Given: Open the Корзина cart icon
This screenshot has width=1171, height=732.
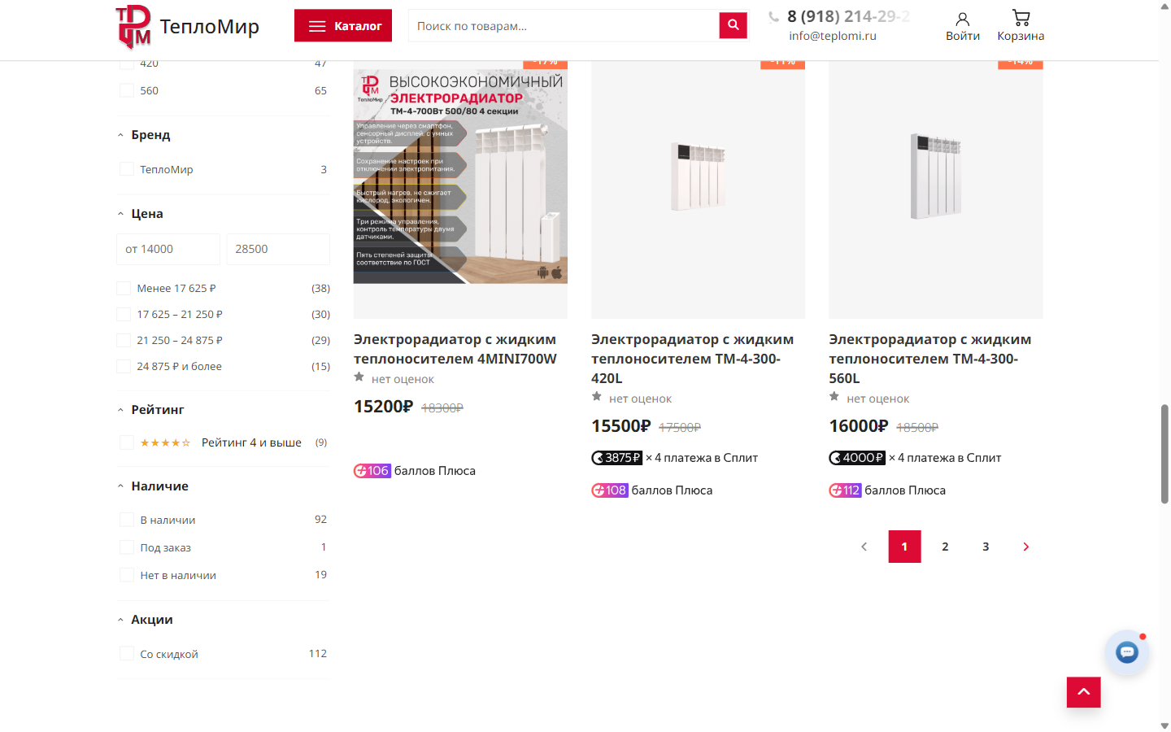Looking at the screenshot, I should coord(1021,18).
